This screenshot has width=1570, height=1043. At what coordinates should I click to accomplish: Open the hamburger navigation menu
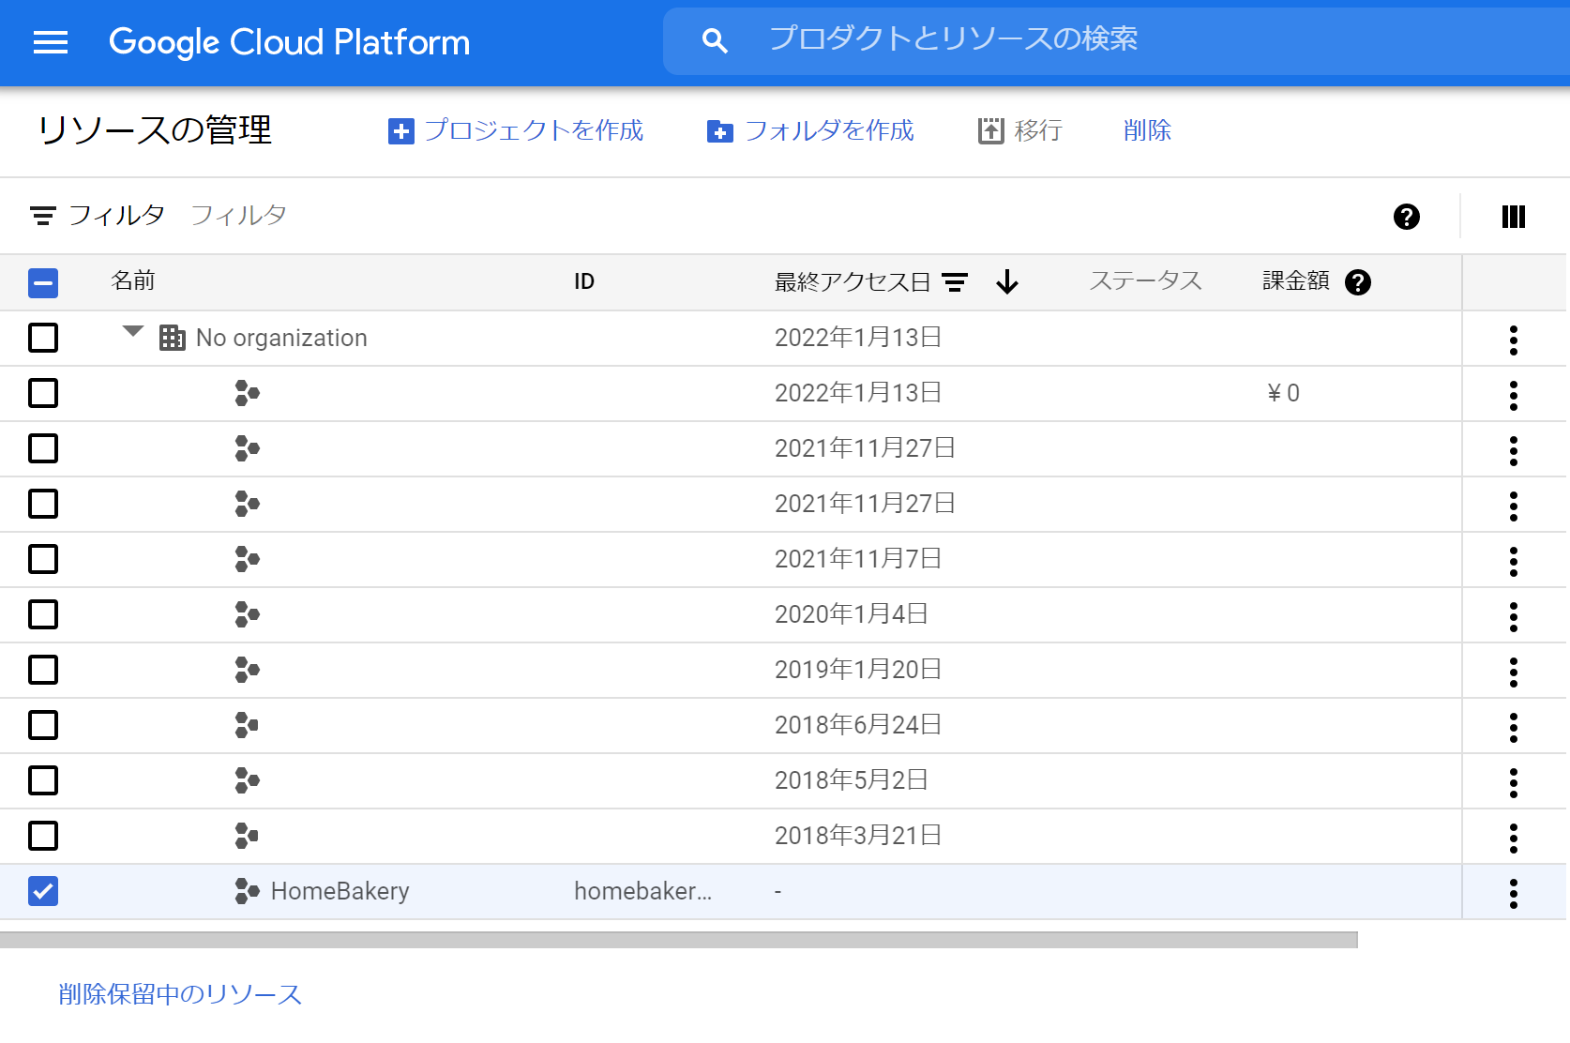[51, 42]
